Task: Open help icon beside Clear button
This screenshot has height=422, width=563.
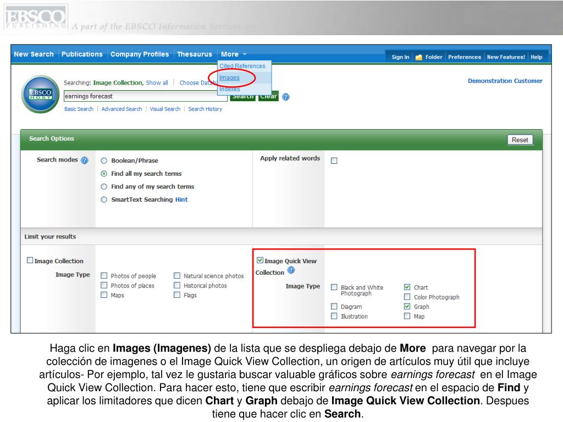Action: [286, 97]
